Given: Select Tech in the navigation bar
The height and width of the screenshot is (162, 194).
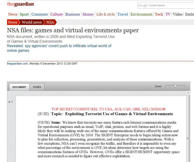Looking at the screenshot, I should click(159, 14).
